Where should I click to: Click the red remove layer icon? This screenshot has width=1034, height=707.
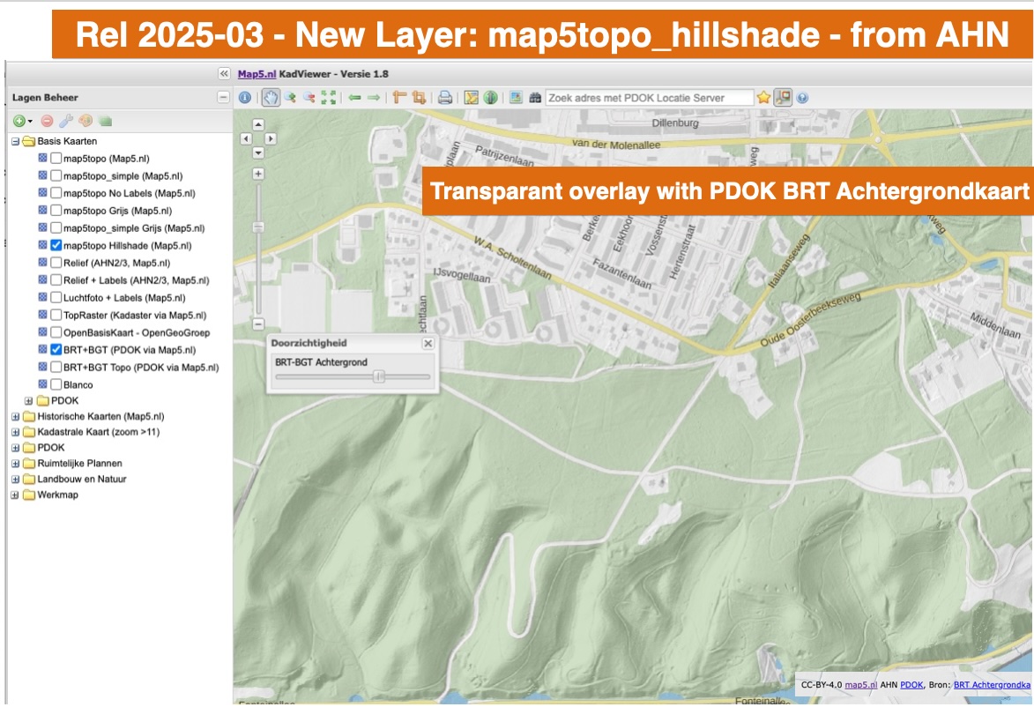47,121
